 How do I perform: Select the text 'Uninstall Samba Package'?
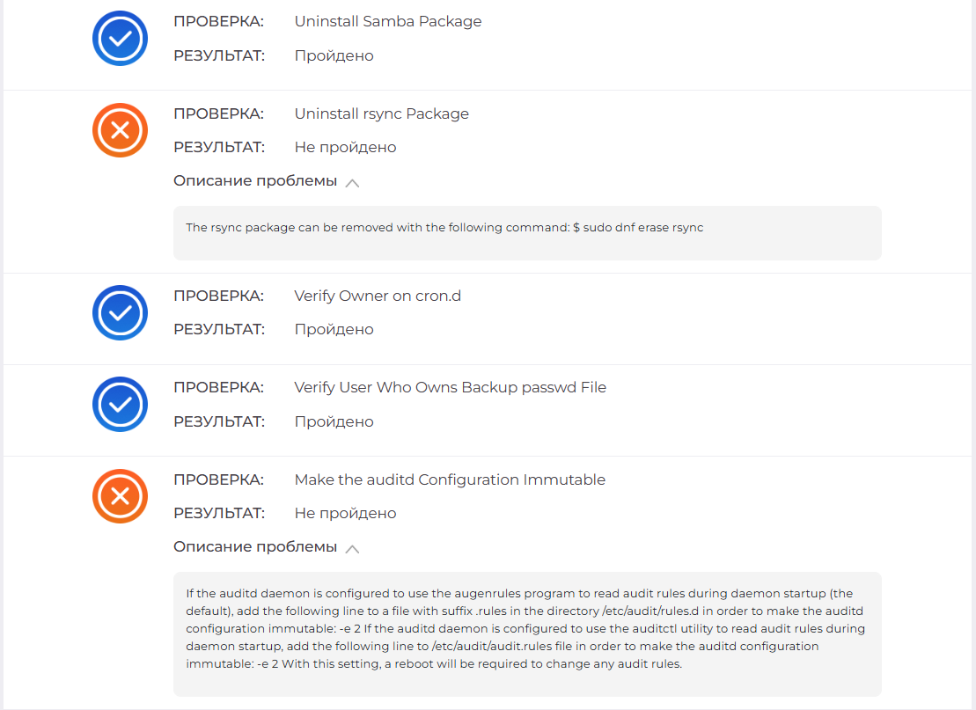coord(388,21)
